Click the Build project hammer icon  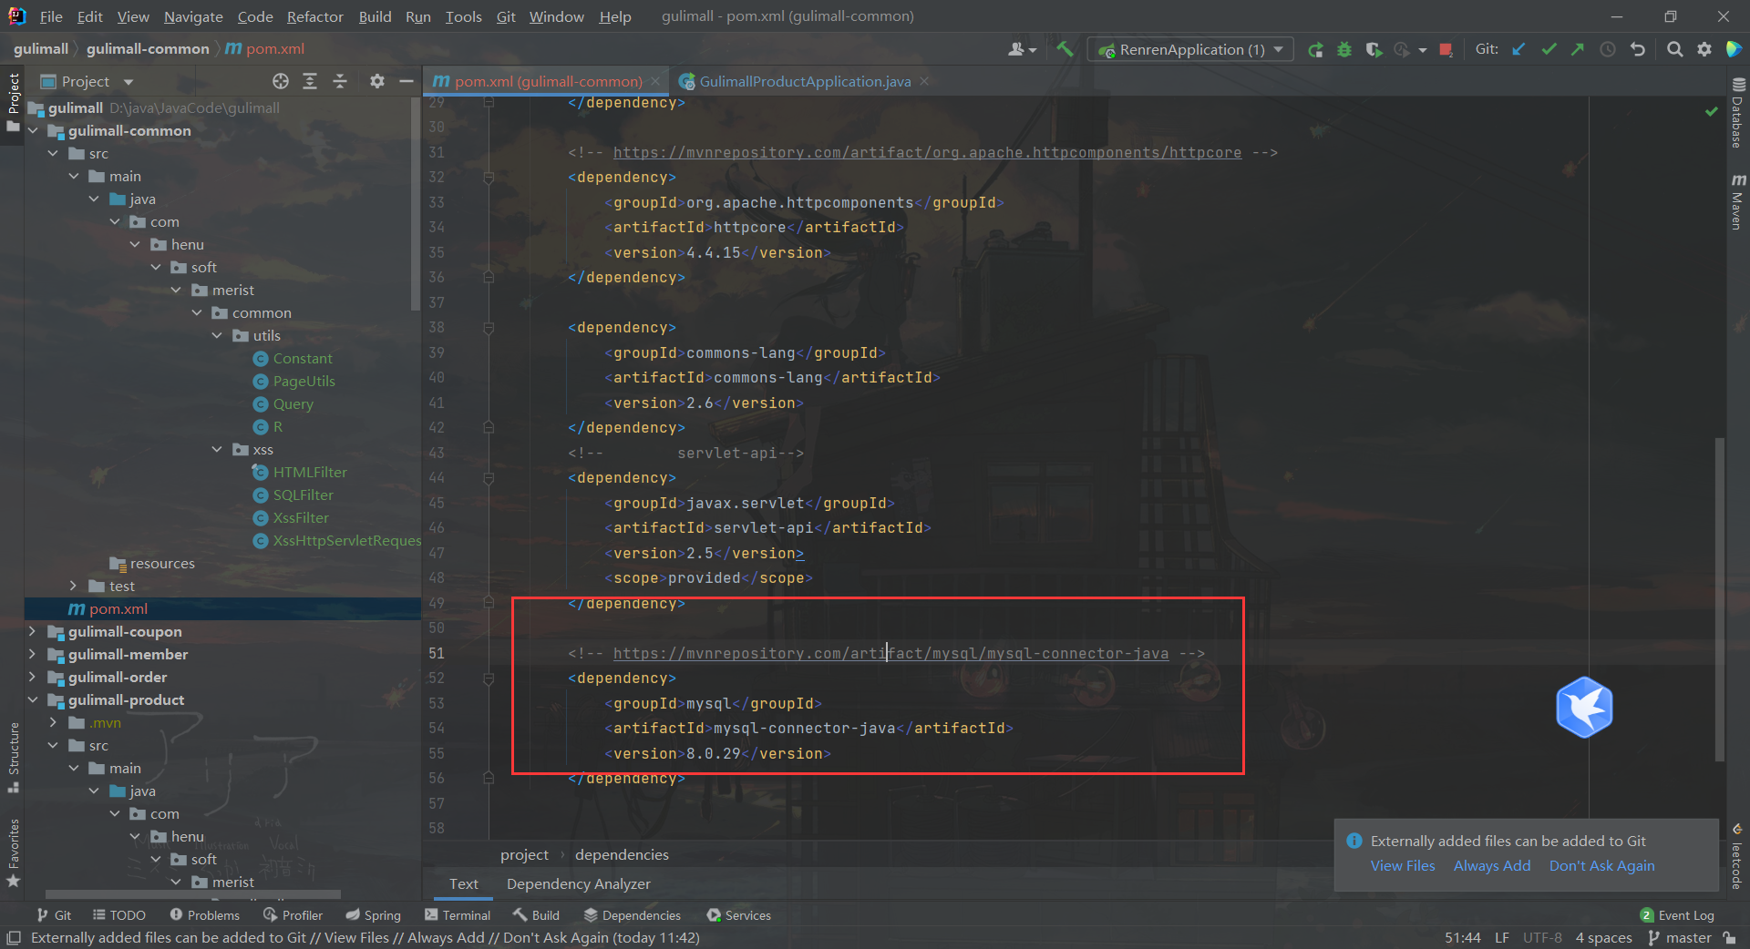click(x=1065, y=49)
